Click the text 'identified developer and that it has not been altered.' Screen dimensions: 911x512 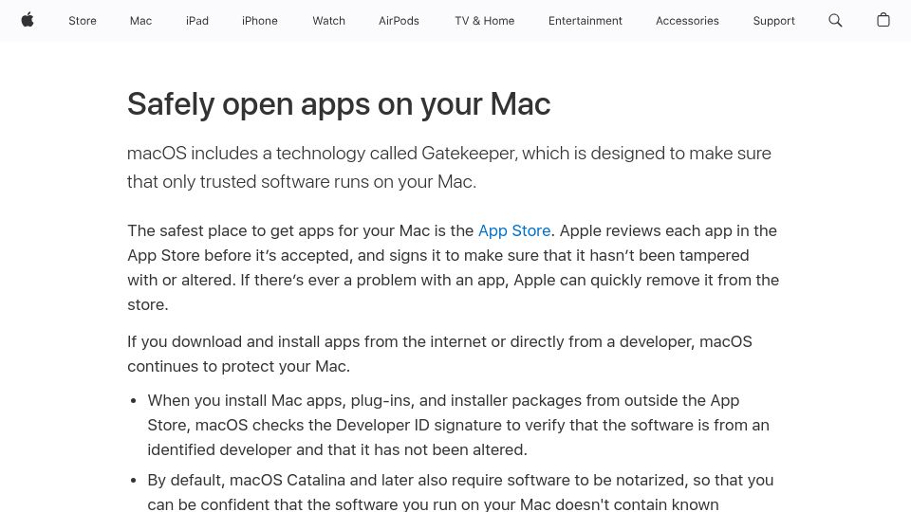click(337, 449)
